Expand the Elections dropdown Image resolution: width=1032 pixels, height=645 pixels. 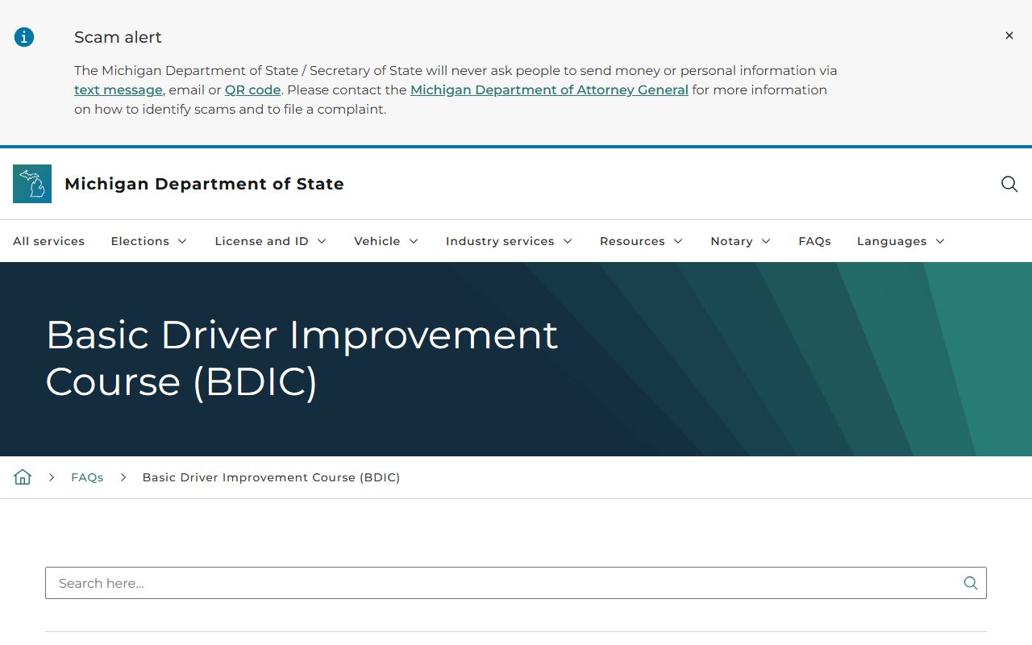[149, 241]
